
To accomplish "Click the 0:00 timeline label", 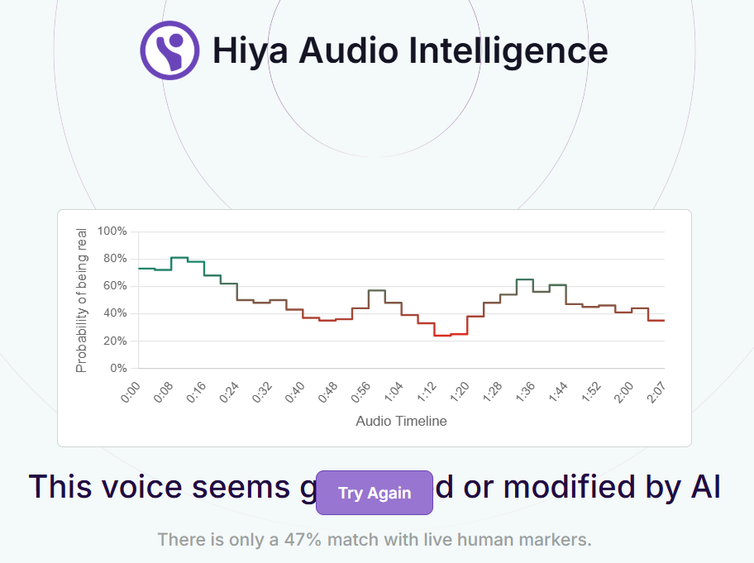I will tap(131, 393).
